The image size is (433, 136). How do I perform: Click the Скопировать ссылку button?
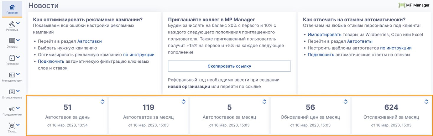[229, 66]
